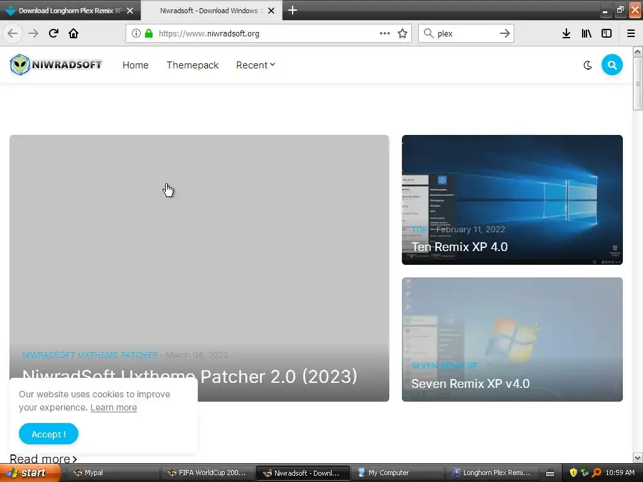
Task: Click the 10:59 AM system clock
Action: coord(620,473)
